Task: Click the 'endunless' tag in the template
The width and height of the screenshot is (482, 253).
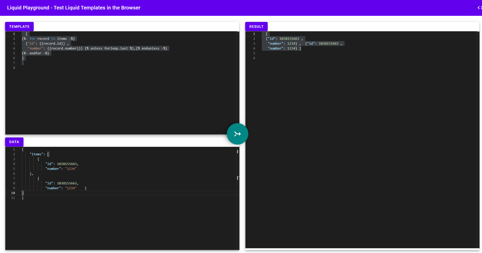Action: pos(152,48)
